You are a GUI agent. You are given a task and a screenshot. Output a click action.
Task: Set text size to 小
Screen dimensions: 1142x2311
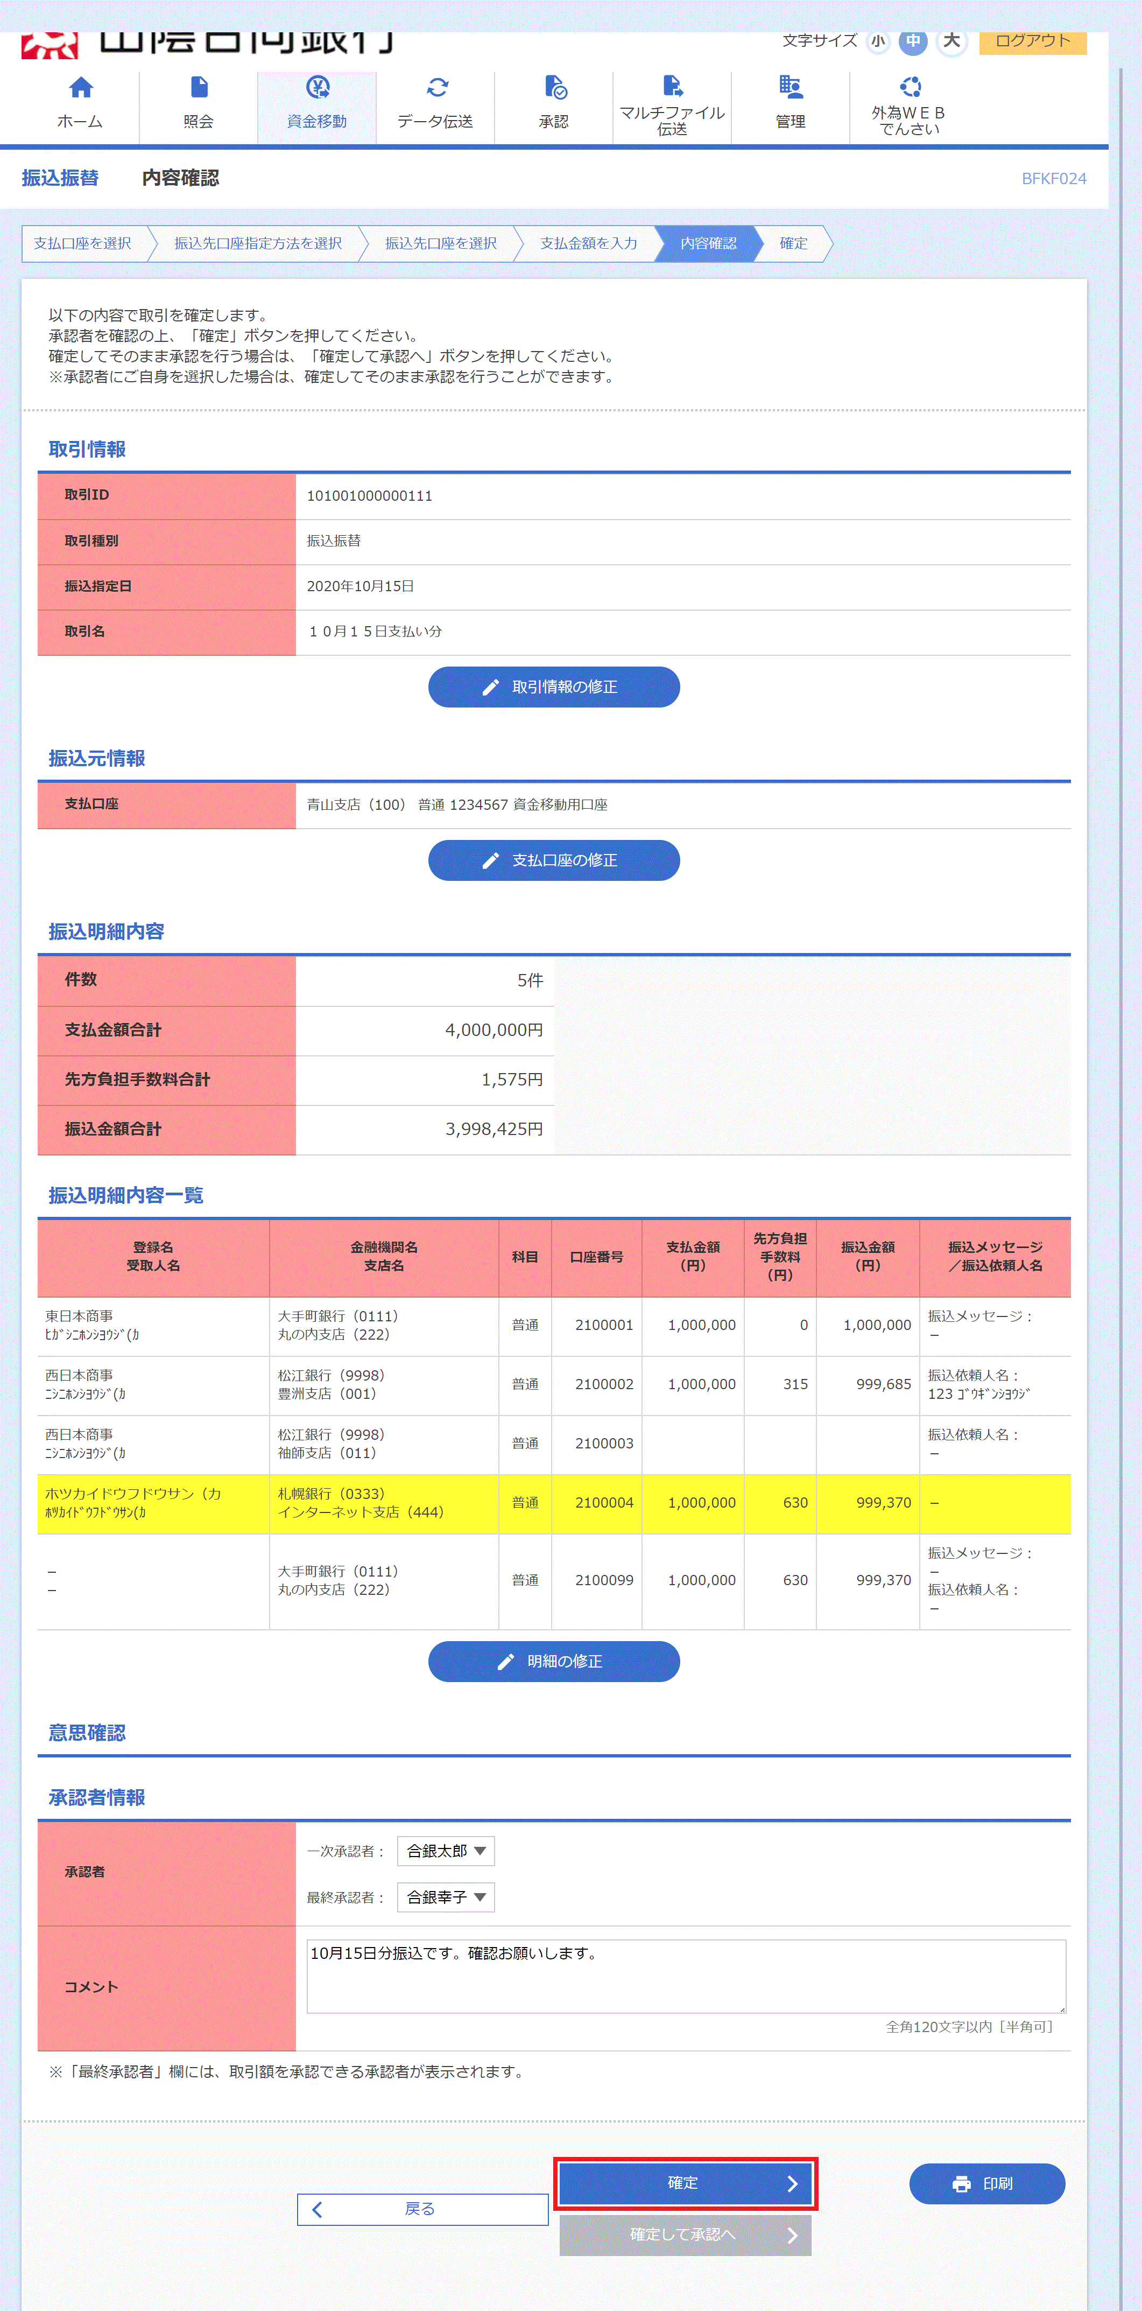(x=878, y=41)
